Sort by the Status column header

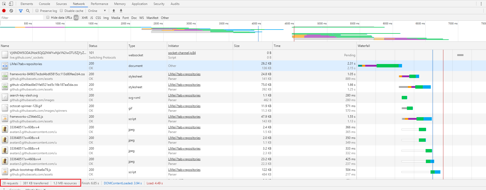(108, 46)
